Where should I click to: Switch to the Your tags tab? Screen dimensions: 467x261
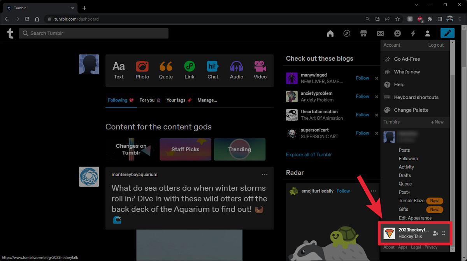click(179, 100)
